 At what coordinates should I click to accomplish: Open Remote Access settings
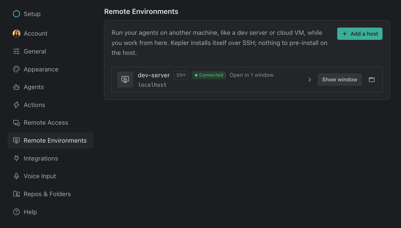click(x=50, y=123)
